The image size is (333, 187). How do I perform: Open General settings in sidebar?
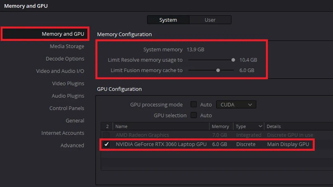[x=75, y=121]
